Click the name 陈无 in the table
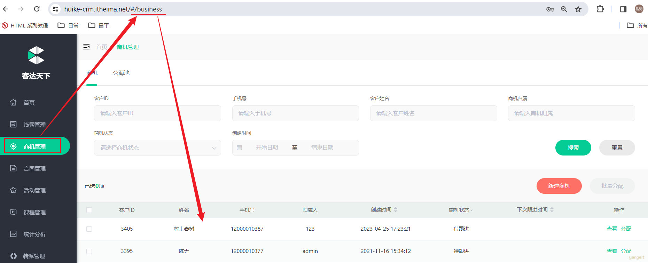Viewport: 648px width, 263px height. coord(184,251)
